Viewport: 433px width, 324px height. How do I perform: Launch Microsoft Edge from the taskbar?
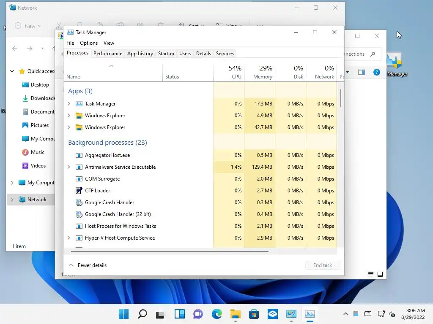click(217, 314)
